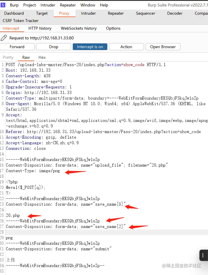This screenshot has width=208, height=275.
Task: Click the Open Browser button
Action: [163, 47]
